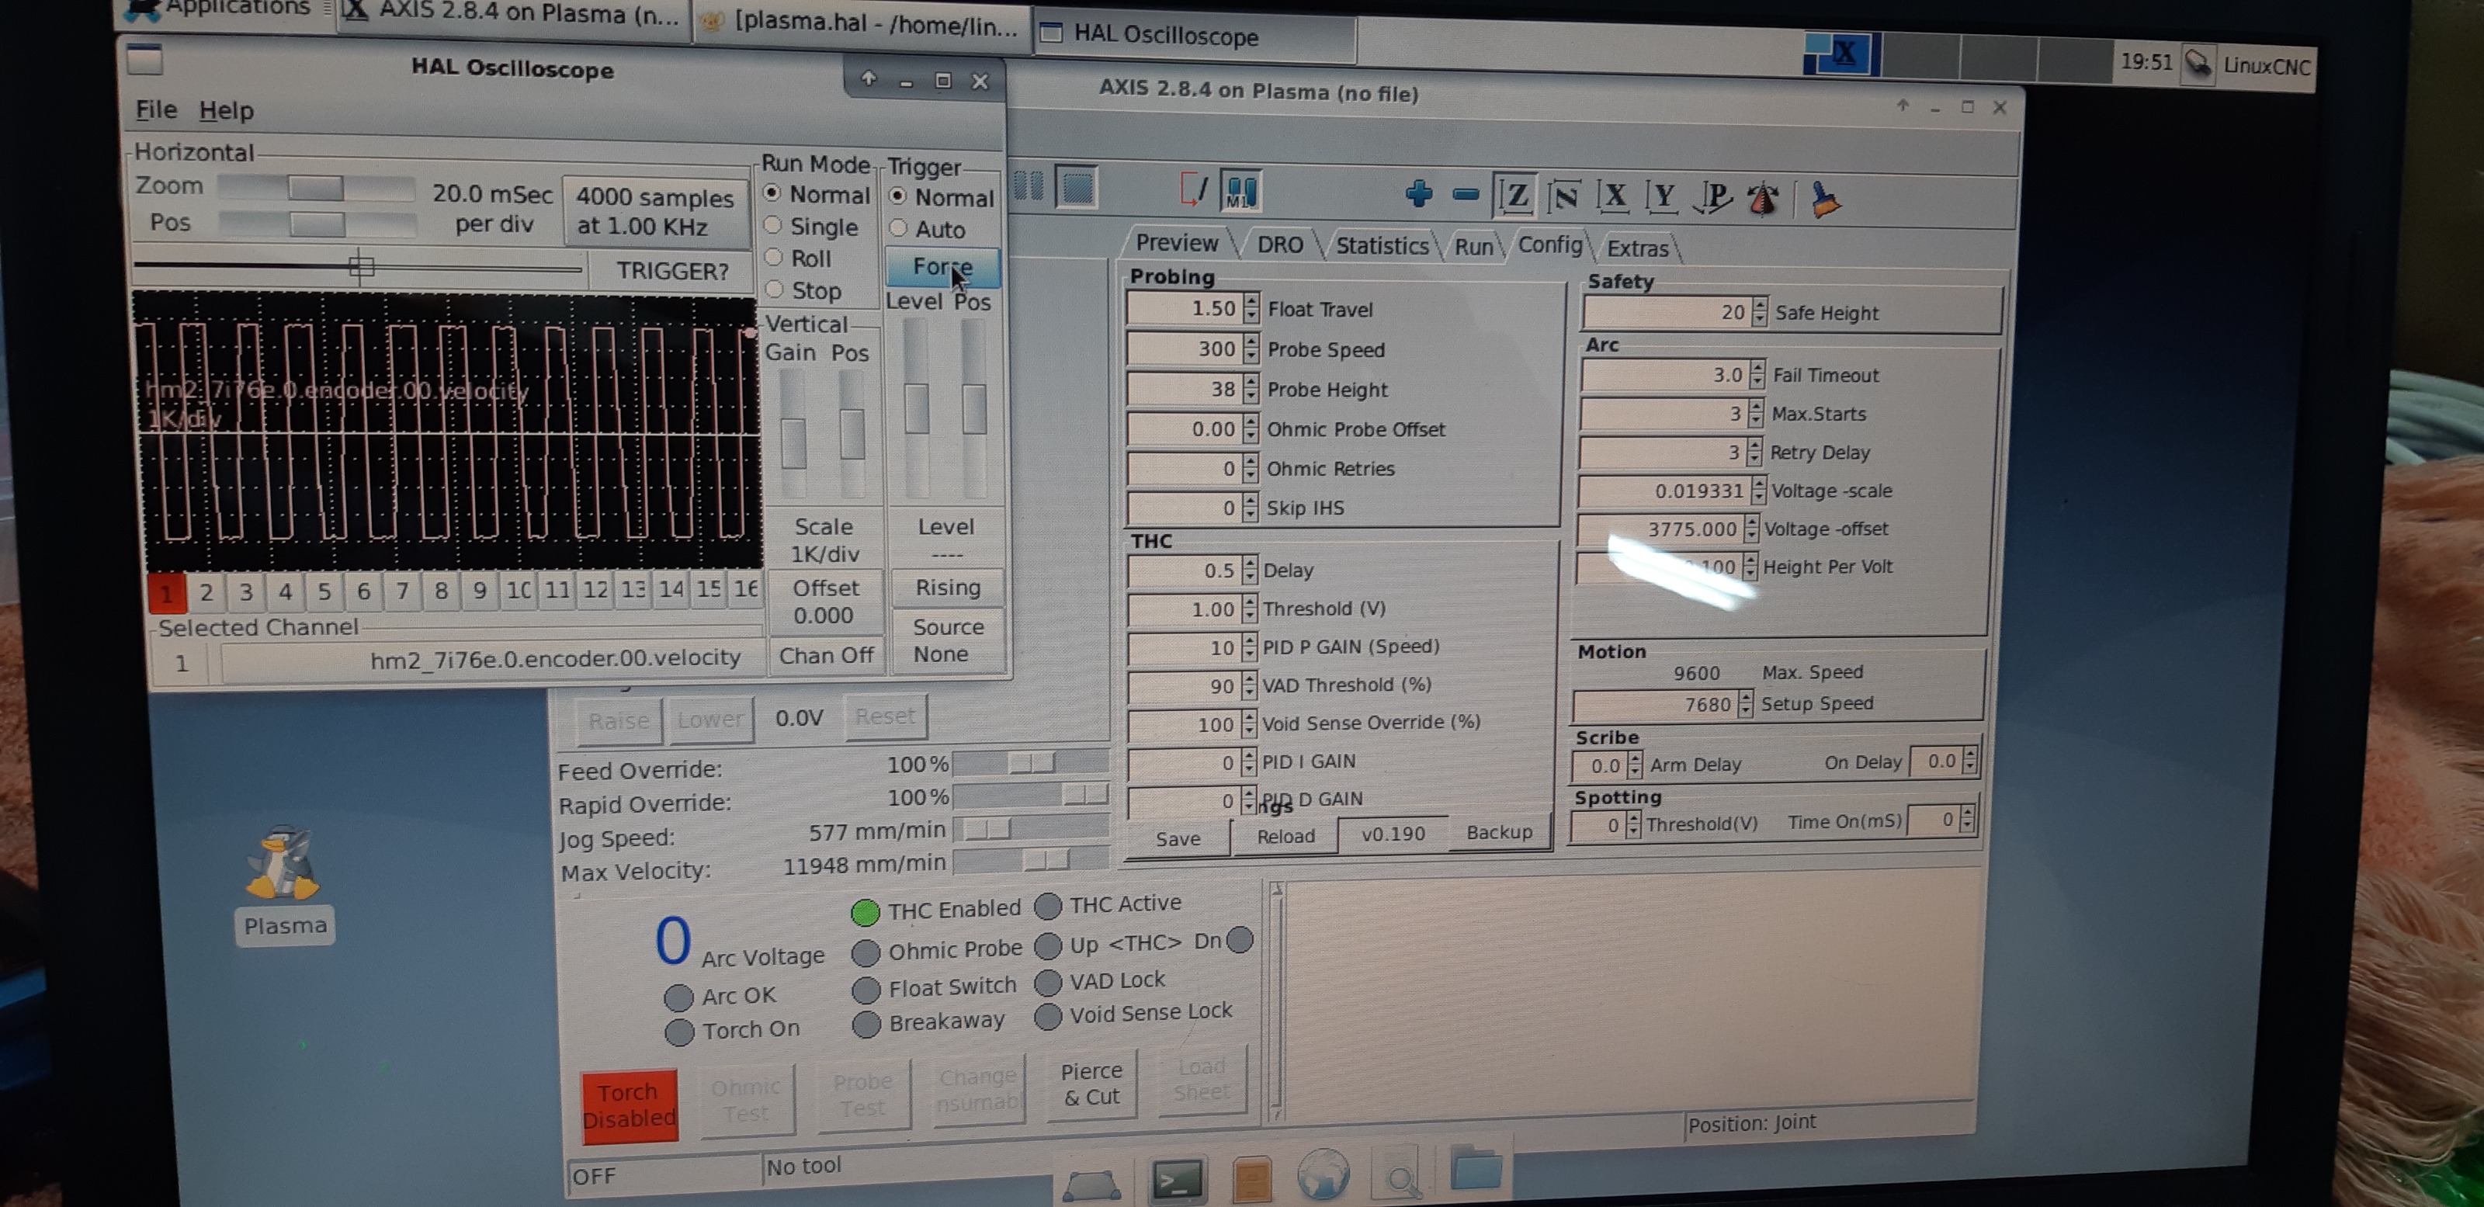2484x1207 pixels.
Task: Open the blue folder icon in the dock
Action: (1476, 1167)
